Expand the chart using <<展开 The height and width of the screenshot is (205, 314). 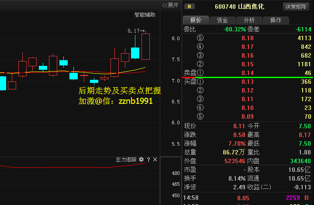(x=170, y=5)
